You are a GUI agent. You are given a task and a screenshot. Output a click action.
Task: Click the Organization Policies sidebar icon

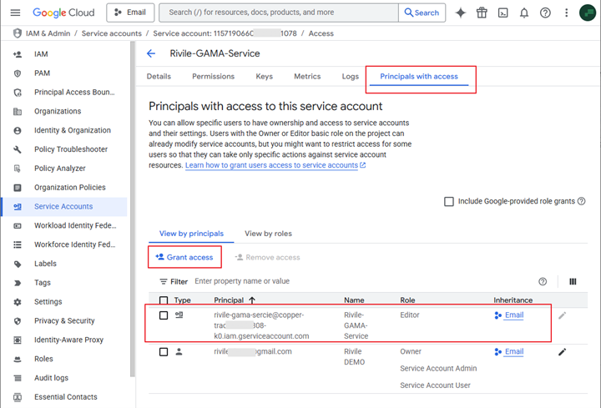tap(18, 188)
